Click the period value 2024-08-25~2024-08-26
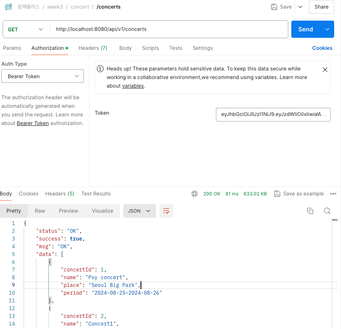The width and height of the screenshot is (341, 329). (127, 293)
